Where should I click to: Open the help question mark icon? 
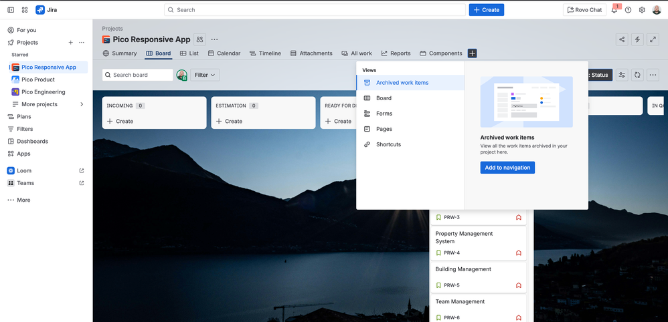(x=628, y=10)
